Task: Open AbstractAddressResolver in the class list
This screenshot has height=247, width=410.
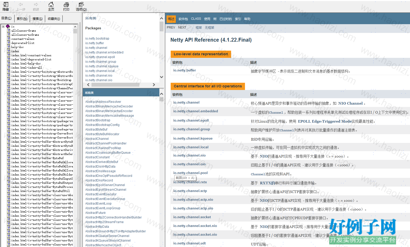Action: tap(103, 102)
